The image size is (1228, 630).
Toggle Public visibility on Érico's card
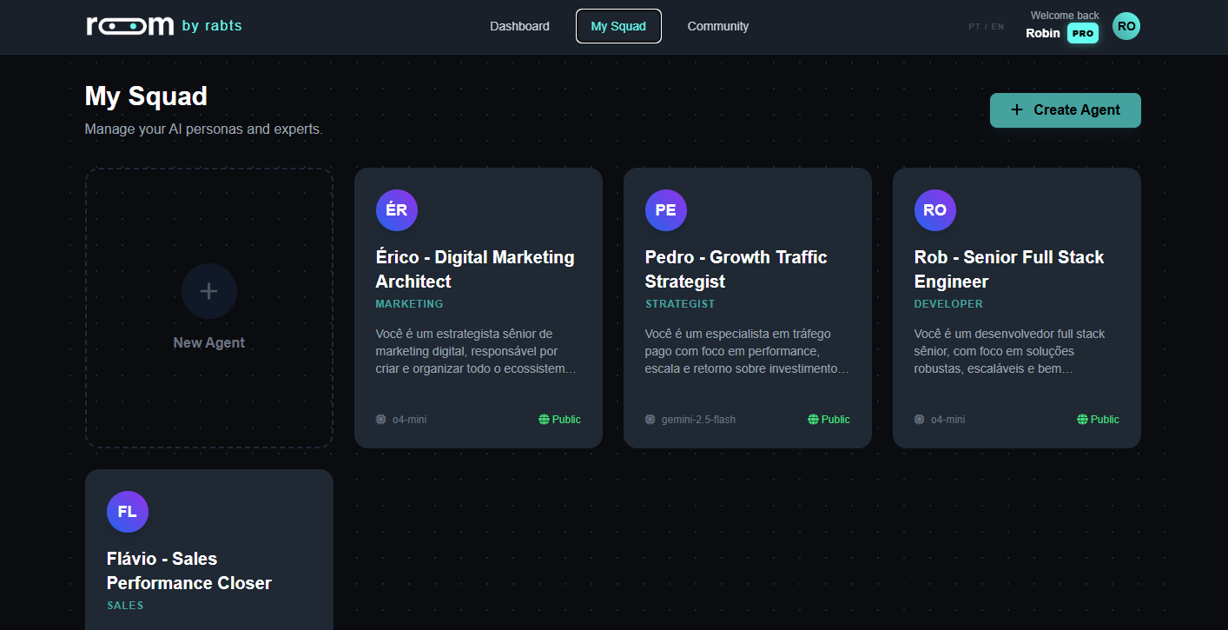(x=559, y=419)
